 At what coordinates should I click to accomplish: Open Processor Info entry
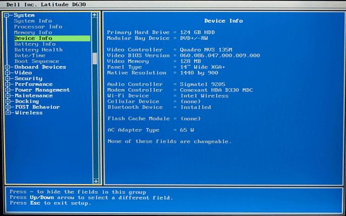(38, 27)
